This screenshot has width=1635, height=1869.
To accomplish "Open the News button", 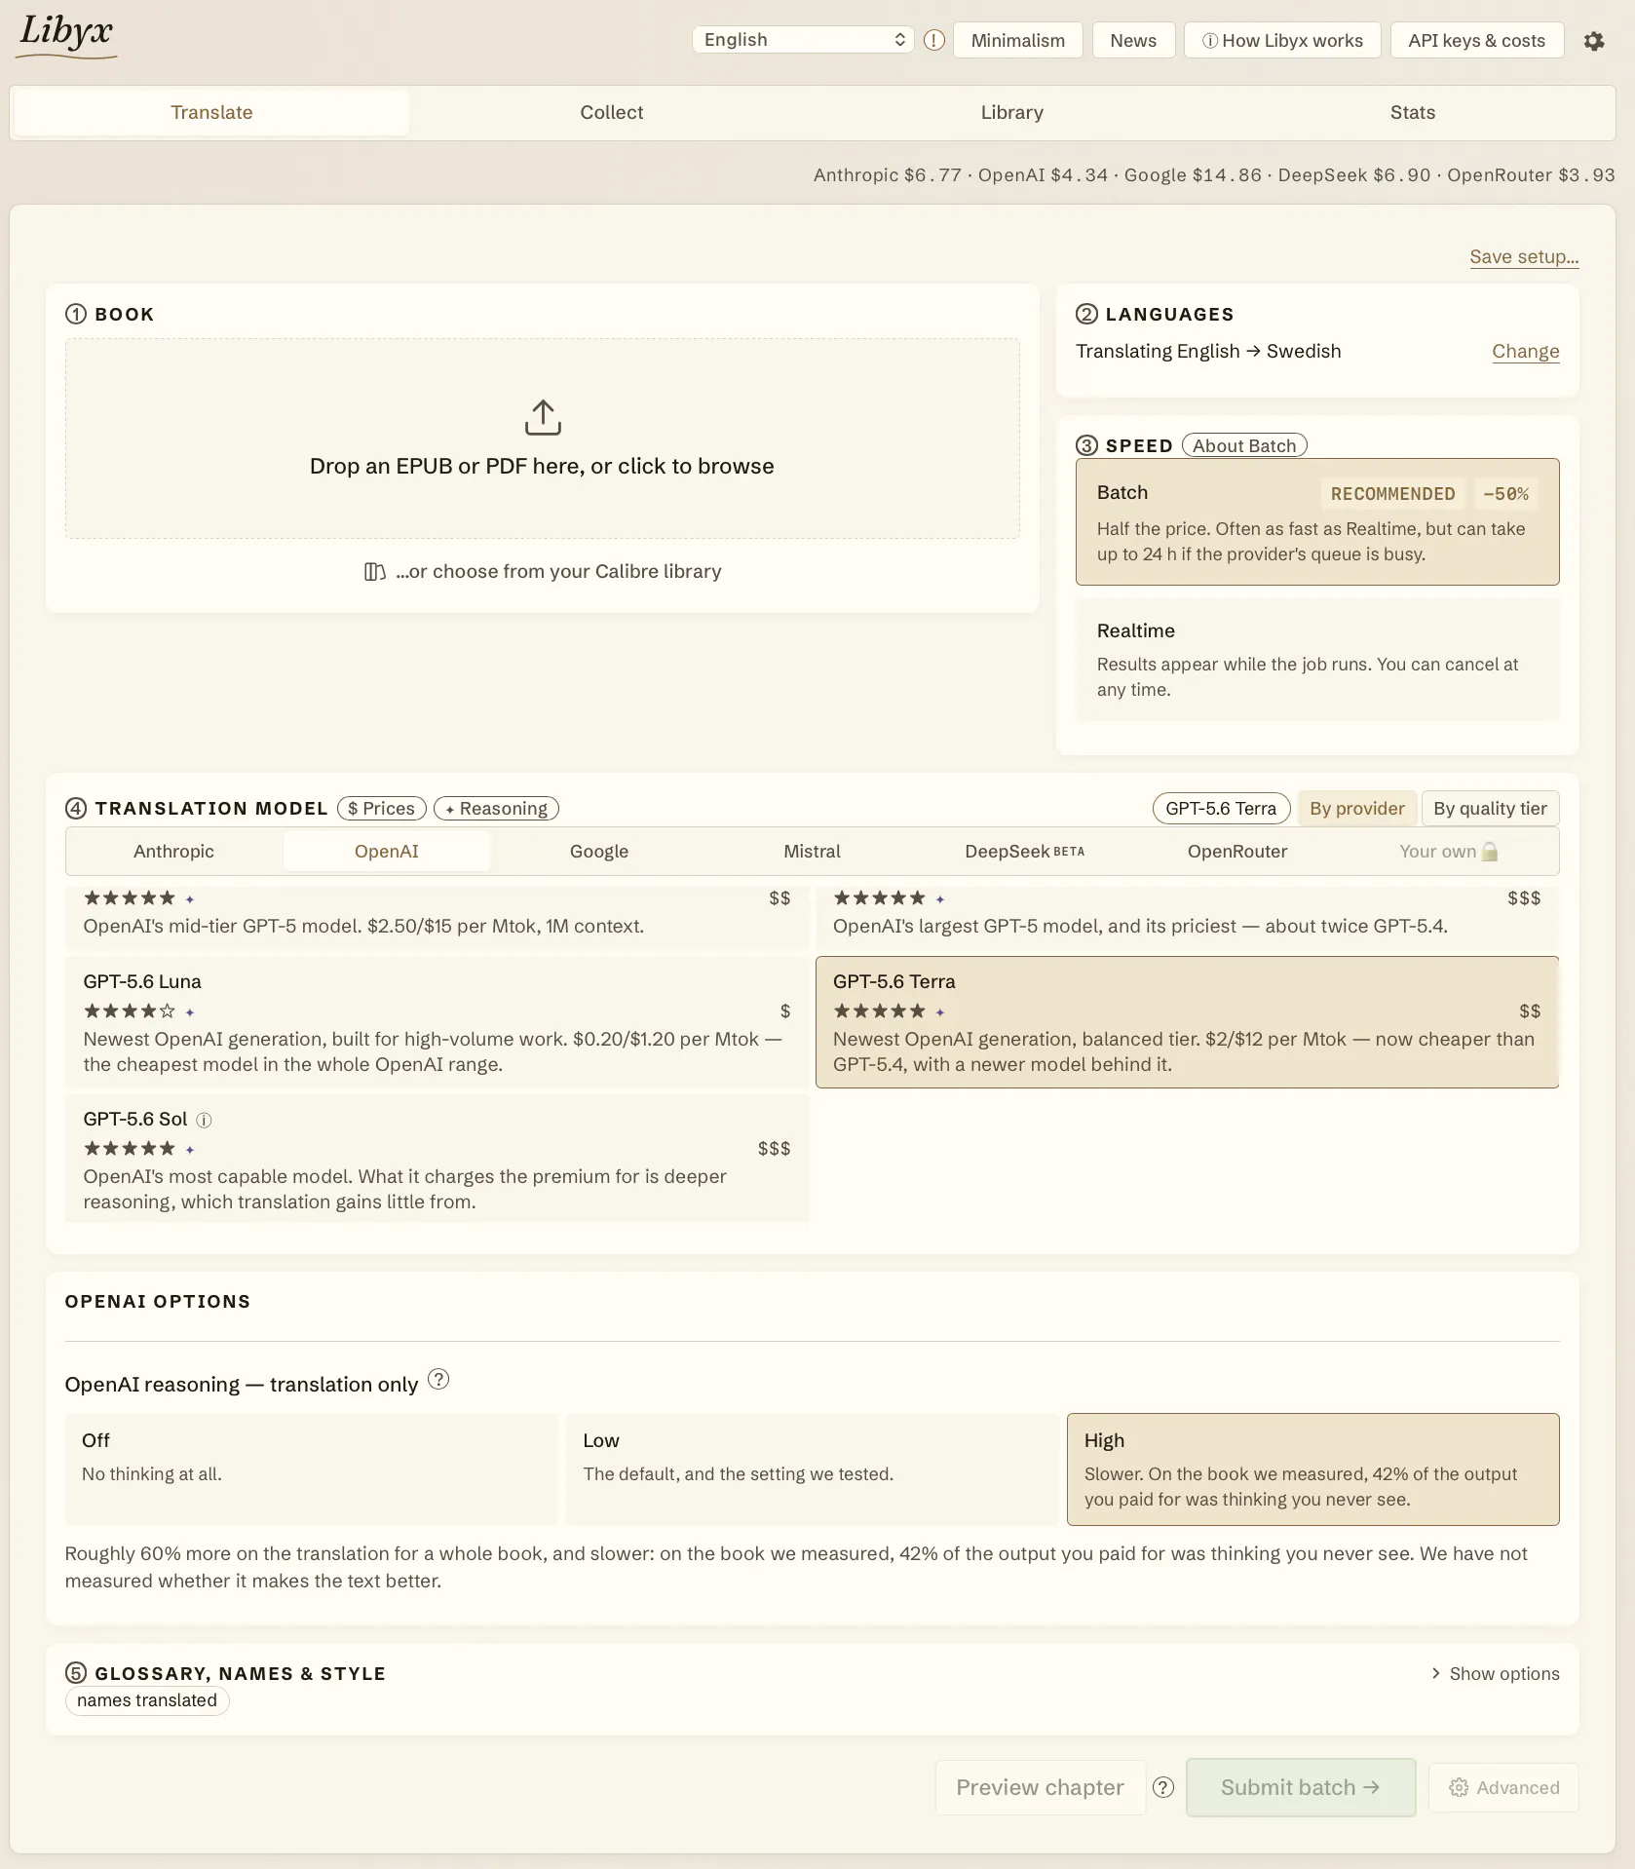I will (1133, 40).
